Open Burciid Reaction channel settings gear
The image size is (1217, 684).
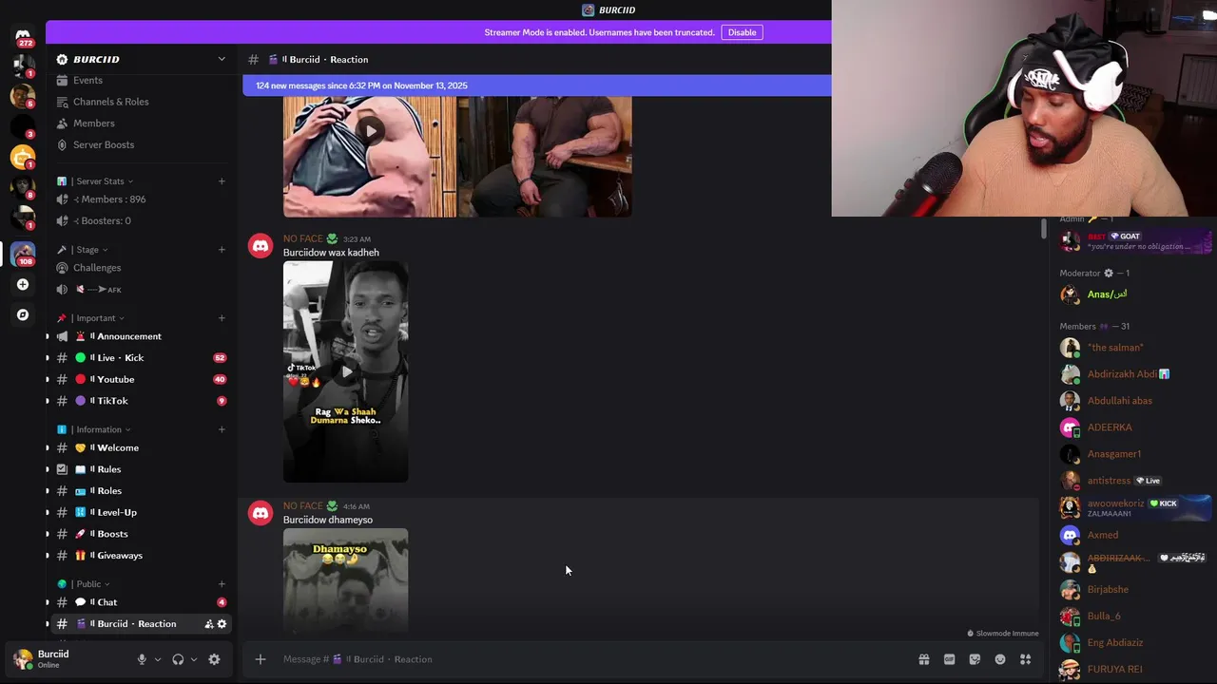coord(222,624)
